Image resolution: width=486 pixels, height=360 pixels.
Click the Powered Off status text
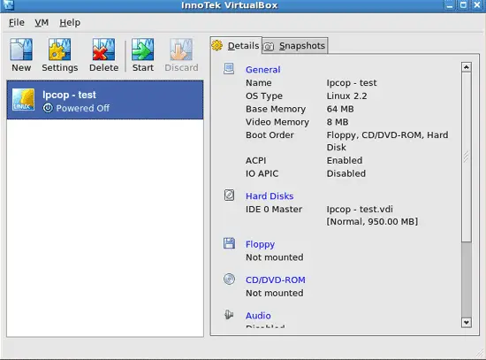[x=82, y=108]
